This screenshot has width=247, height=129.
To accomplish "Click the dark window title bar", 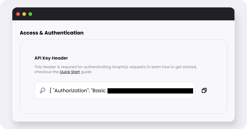I will click(x=123, y=14).
